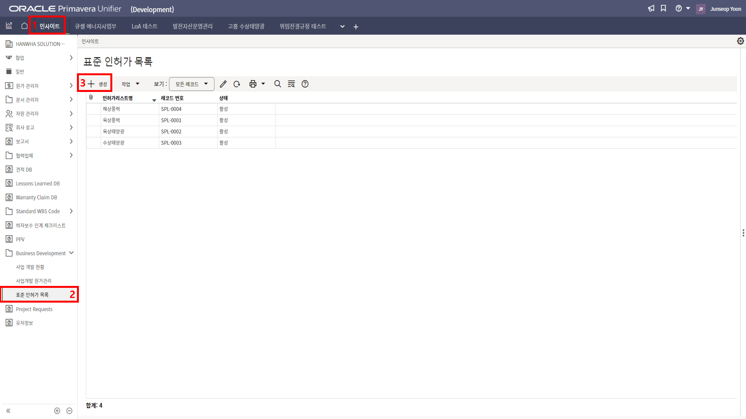Refresh the record list
This screenshot has height=419, width=746.
click(x=237, y=84)
